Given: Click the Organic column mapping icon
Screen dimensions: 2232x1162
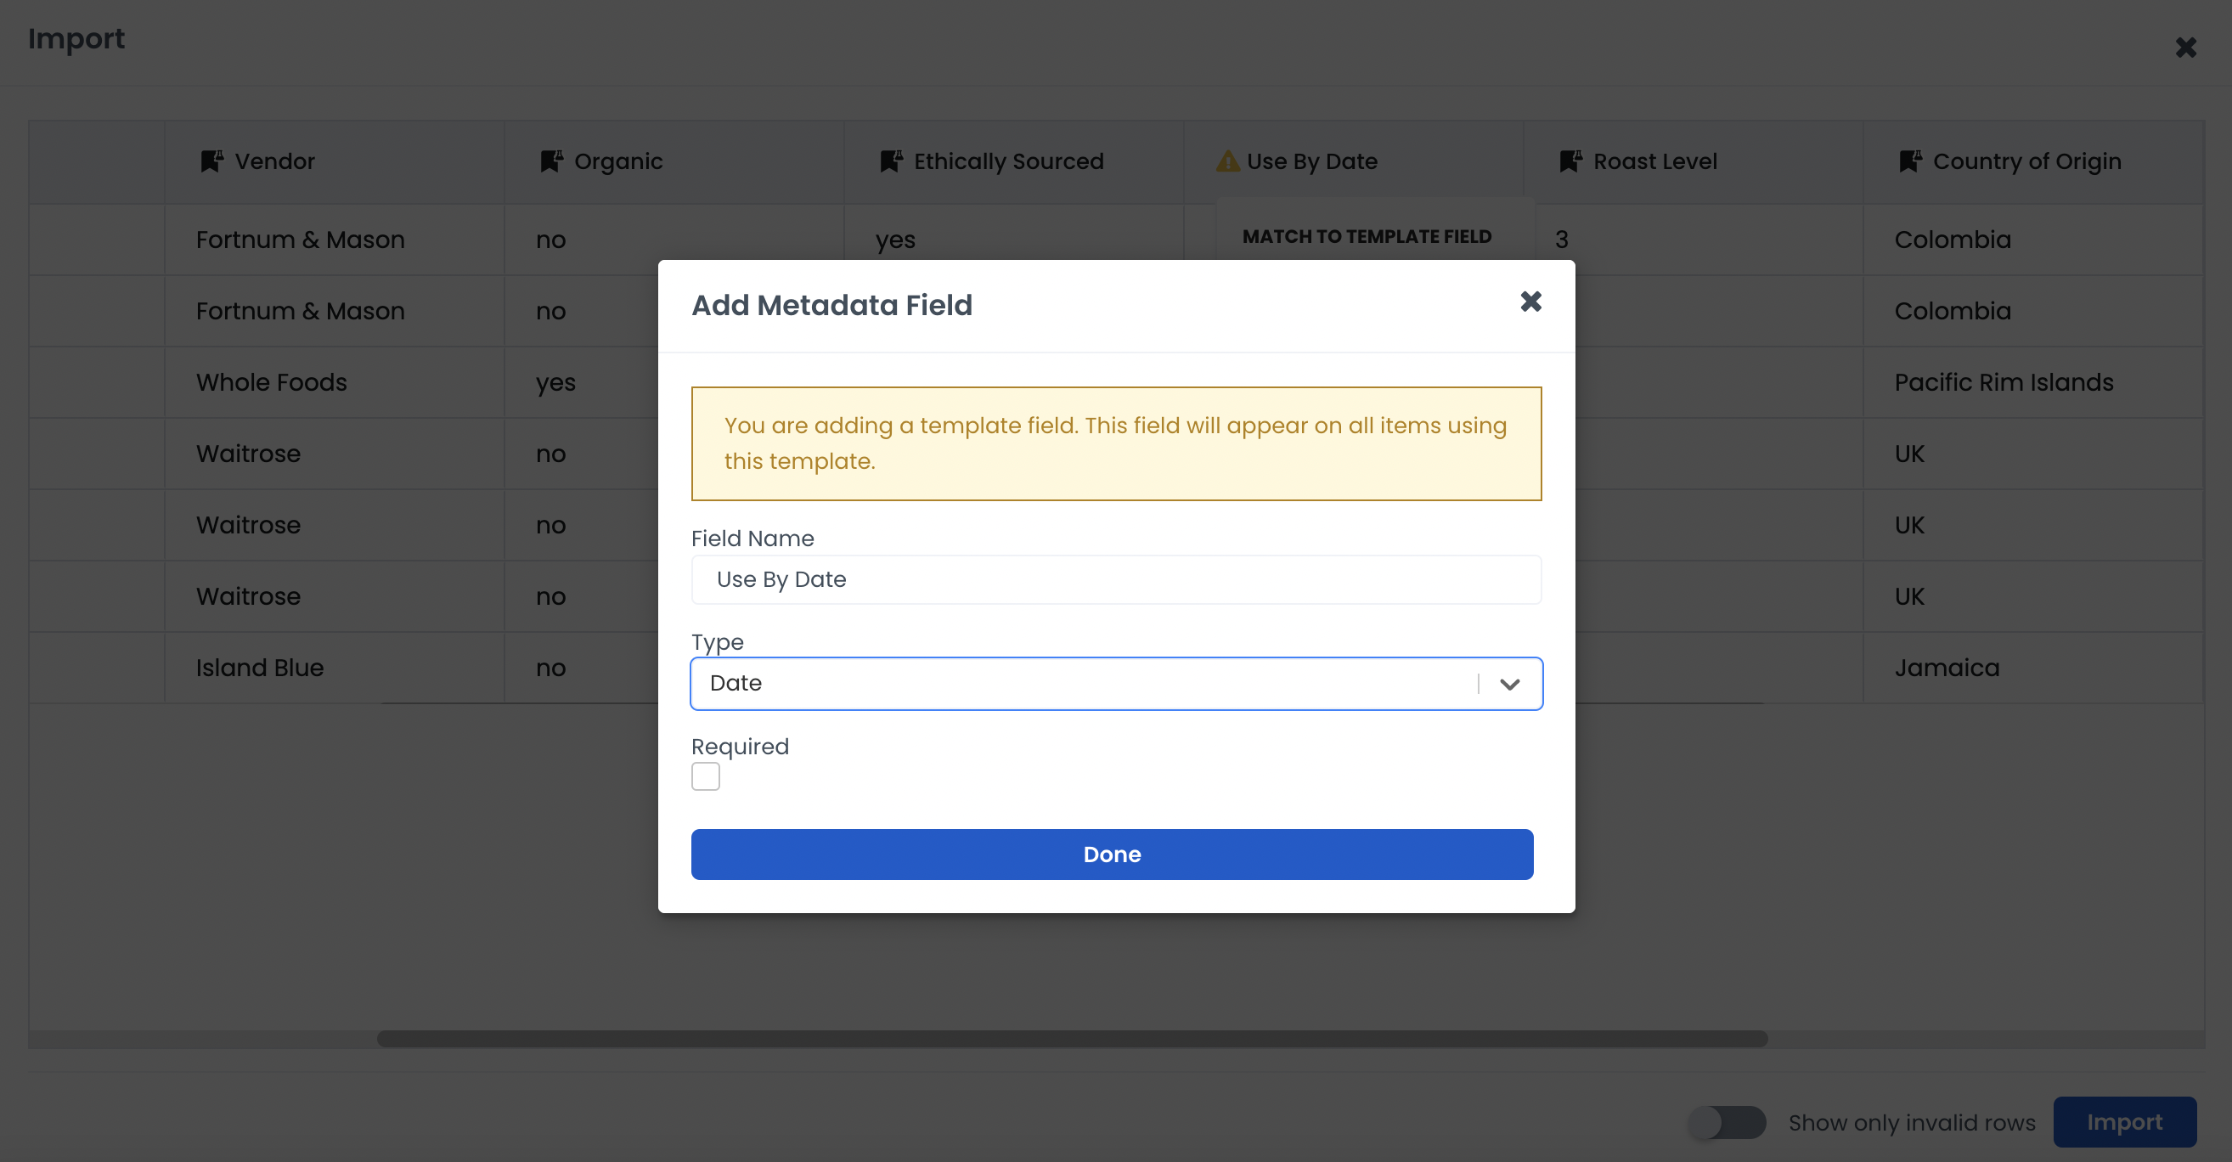Looking at the screenshot, I should [x=551, y=161].
